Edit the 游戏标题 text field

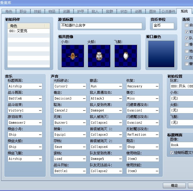pyautogui.click(x=101, y=26)
